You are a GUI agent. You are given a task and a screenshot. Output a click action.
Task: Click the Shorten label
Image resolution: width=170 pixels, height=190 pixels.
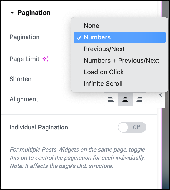[x=21, y=79]
